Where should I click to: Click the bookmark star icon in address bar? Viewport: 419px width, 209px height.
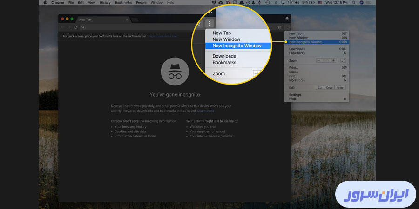pos(279,27)
